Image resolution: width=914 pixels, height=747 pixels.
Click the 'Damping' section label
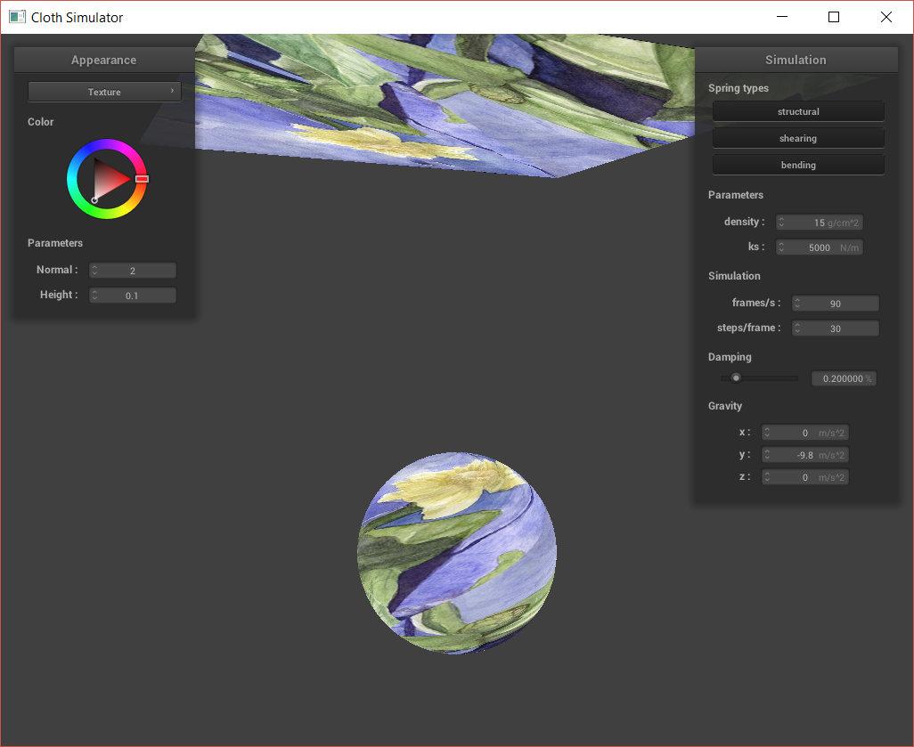(x=730, y=357)
